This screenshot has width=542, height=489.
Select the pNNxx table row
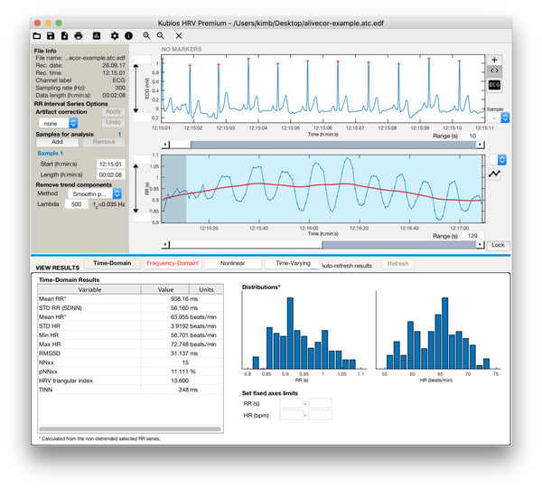[130, 371]
